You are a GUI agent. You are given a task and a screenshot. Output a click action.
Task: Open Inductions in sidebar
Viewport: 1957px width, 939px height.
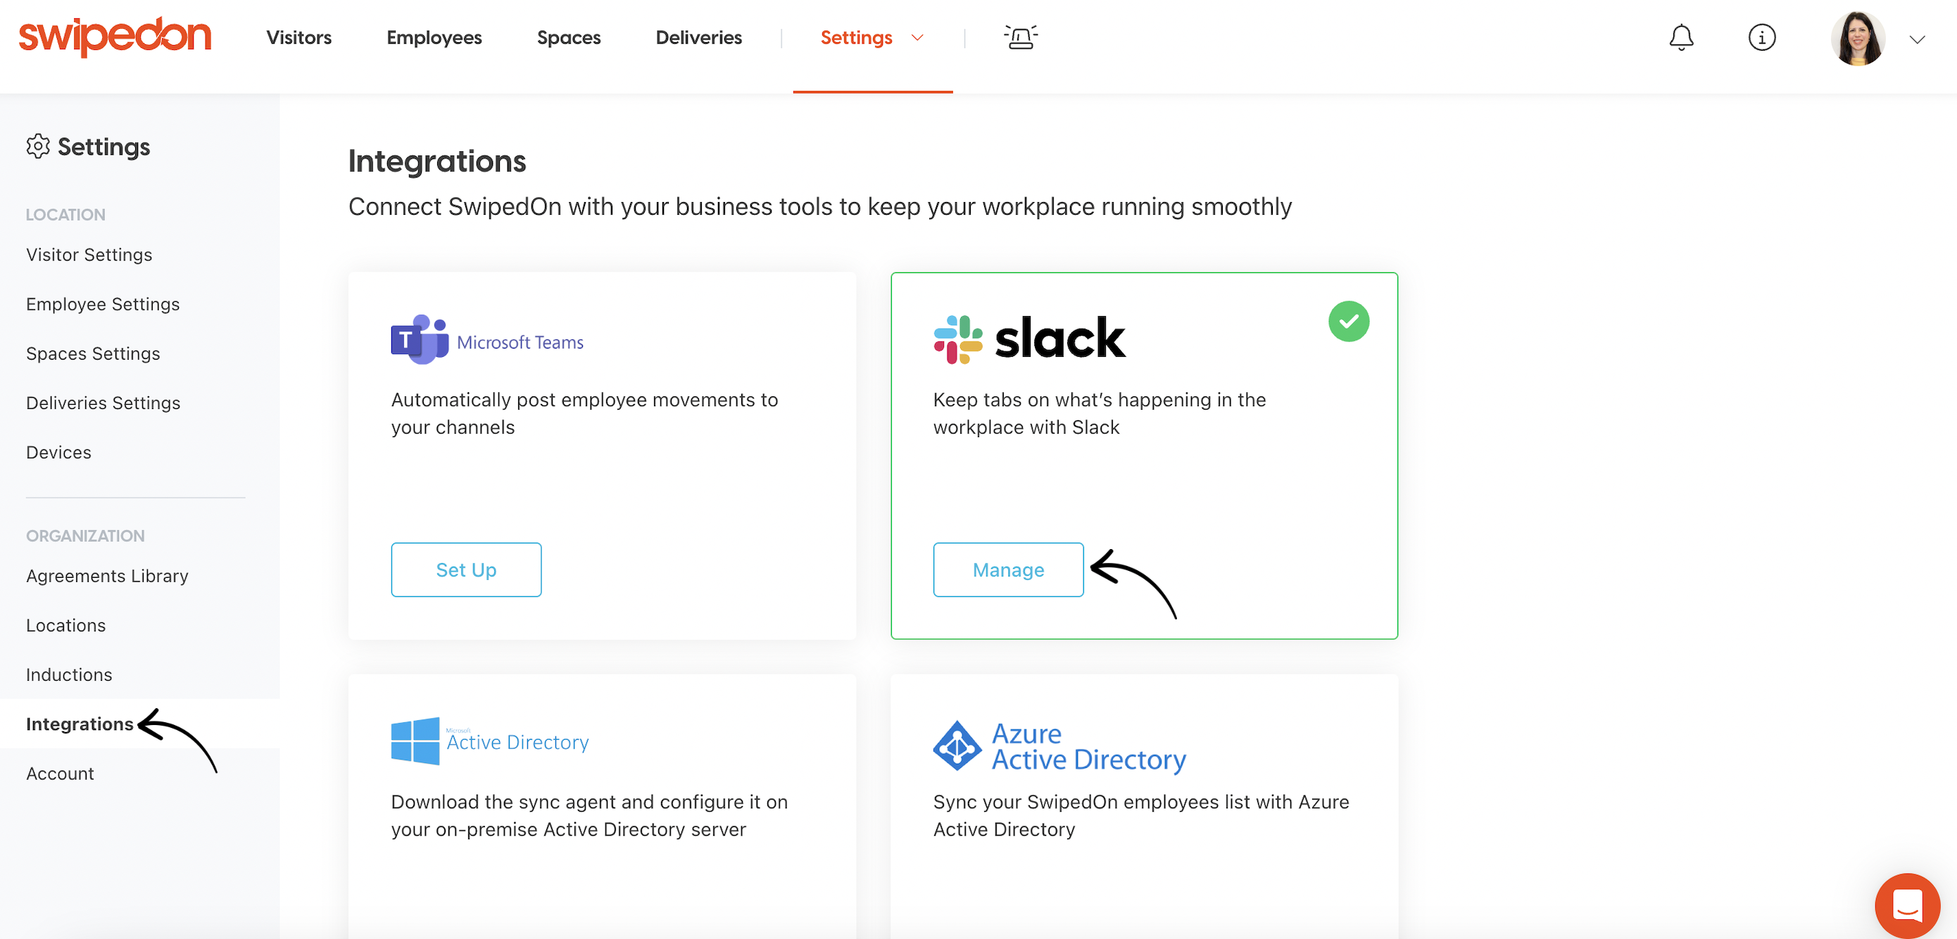[x=69, y=674]
